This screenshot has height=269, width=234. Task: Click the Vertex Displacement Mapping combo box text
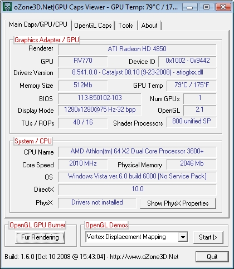click(126, 237)
